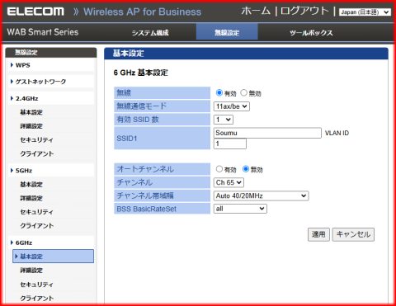The width and height of the screenshot is (396, 306).
Task: Click the 適用 button
Action: point(318,234)
